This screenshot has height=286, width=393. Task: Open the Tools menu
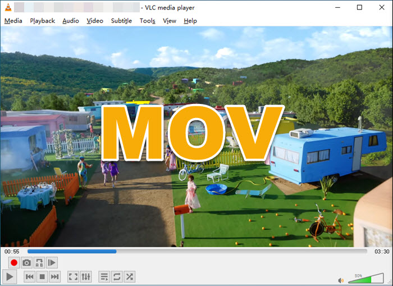pyautogui.click(x=147, y=21)
